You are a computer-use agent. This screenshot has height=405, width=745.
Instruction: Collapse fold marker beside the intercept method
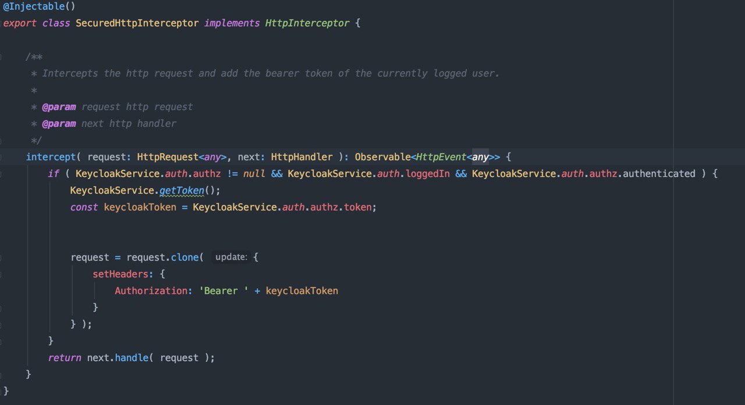pos(2,157)
